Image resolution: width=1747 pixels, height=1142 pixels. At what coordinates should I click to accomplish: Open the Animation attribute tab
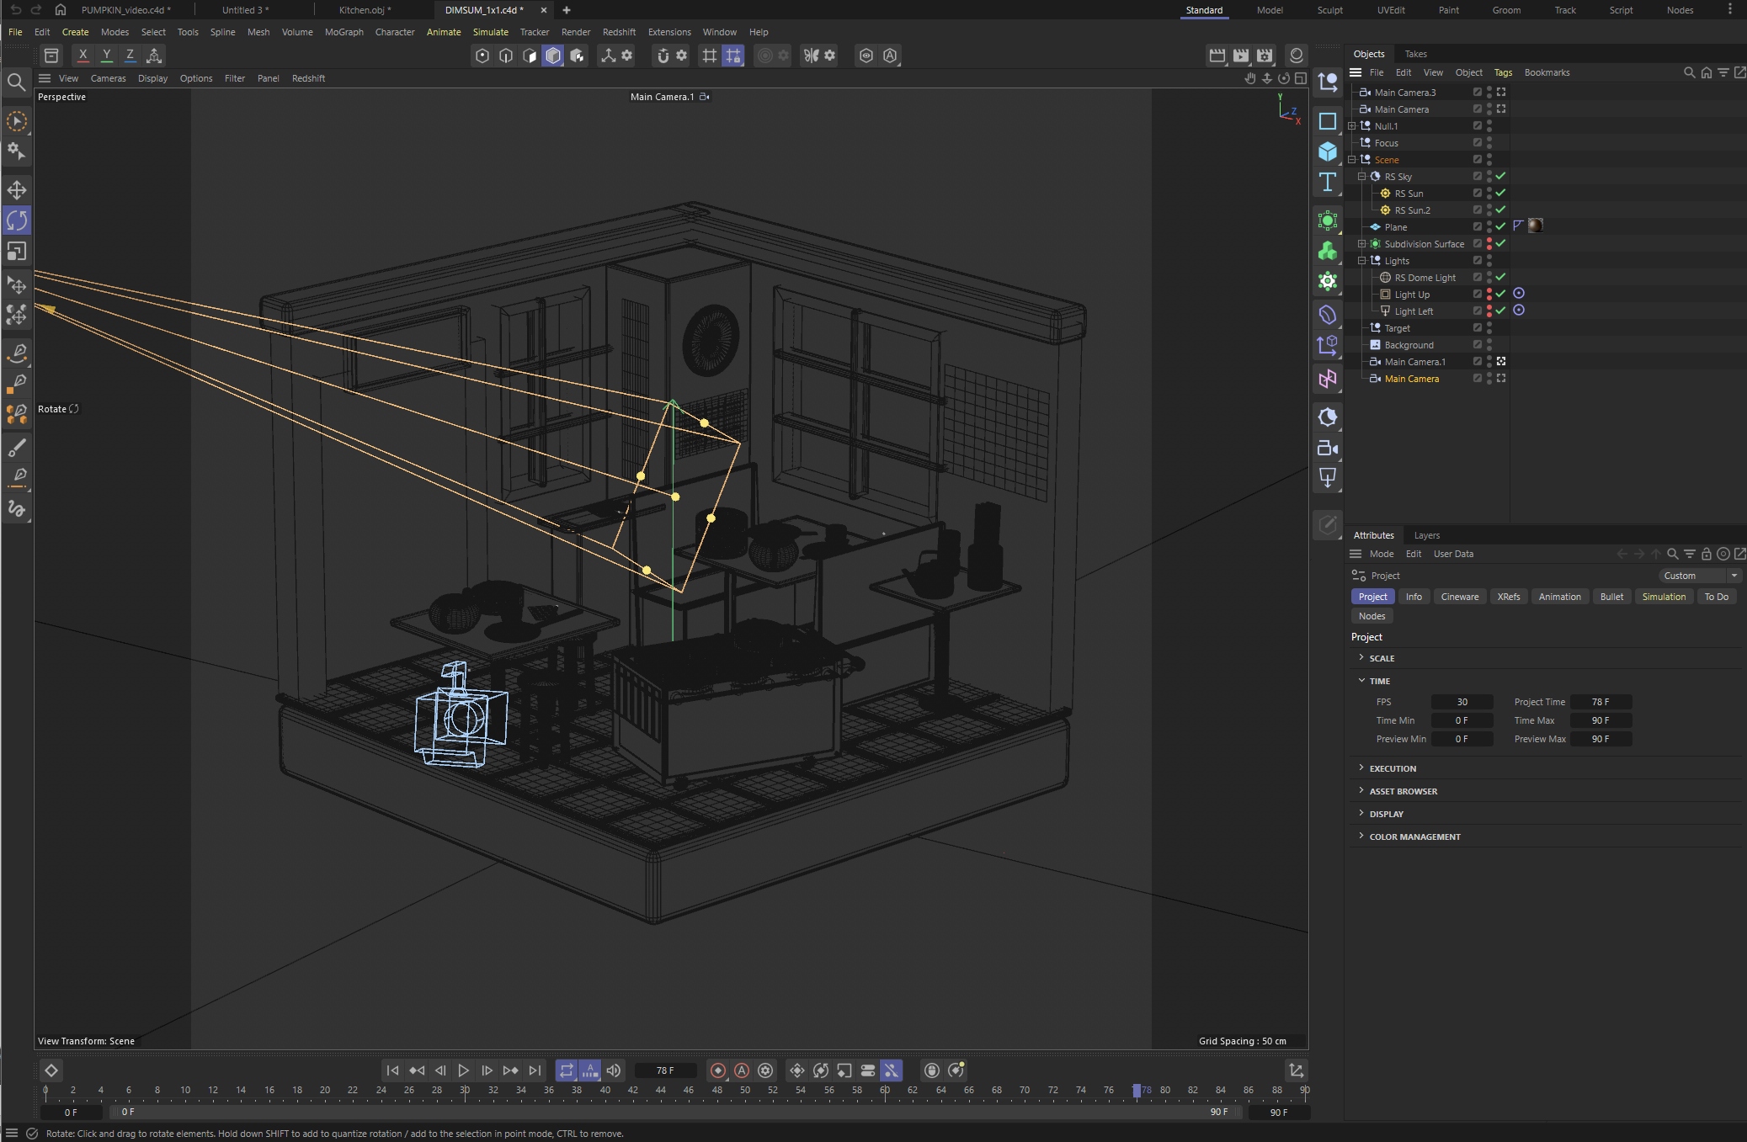(x=1559, y=597)
